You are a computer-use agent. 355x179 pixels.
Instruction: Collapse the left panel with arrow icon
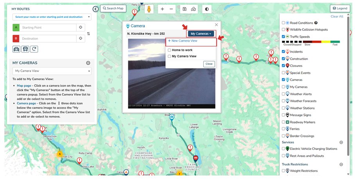[95, 9]
